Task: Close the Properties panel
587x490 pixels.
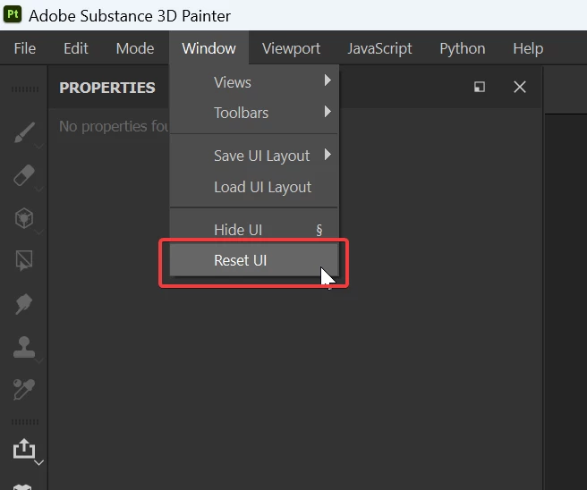Action: (520, 87)
